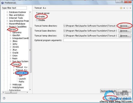Click Browse for Tomcat base directory
The image size is (133, 103).
point(125,31)
